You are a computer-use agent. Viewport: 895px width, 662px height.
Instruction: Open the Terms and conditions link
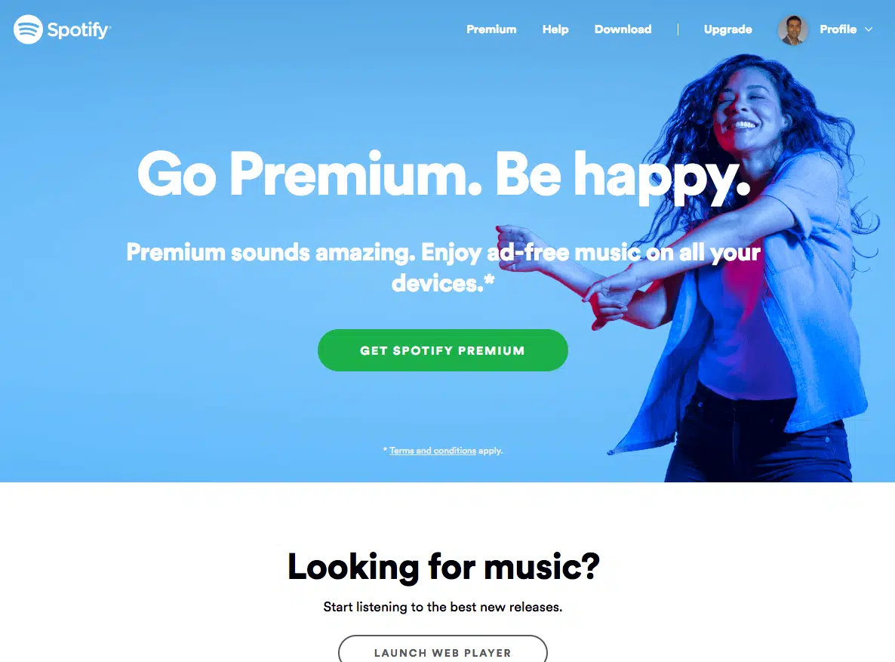[432, 451]
